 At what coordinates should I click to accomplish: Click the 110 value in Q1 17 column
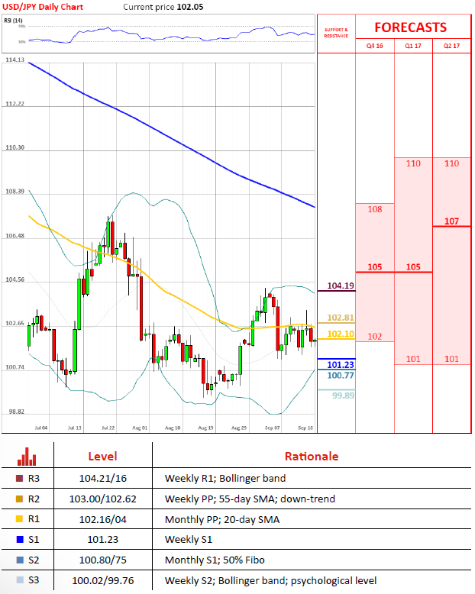tap(413, 163)
